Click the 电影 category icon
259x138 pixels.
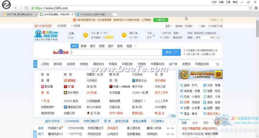pos(205,91)
